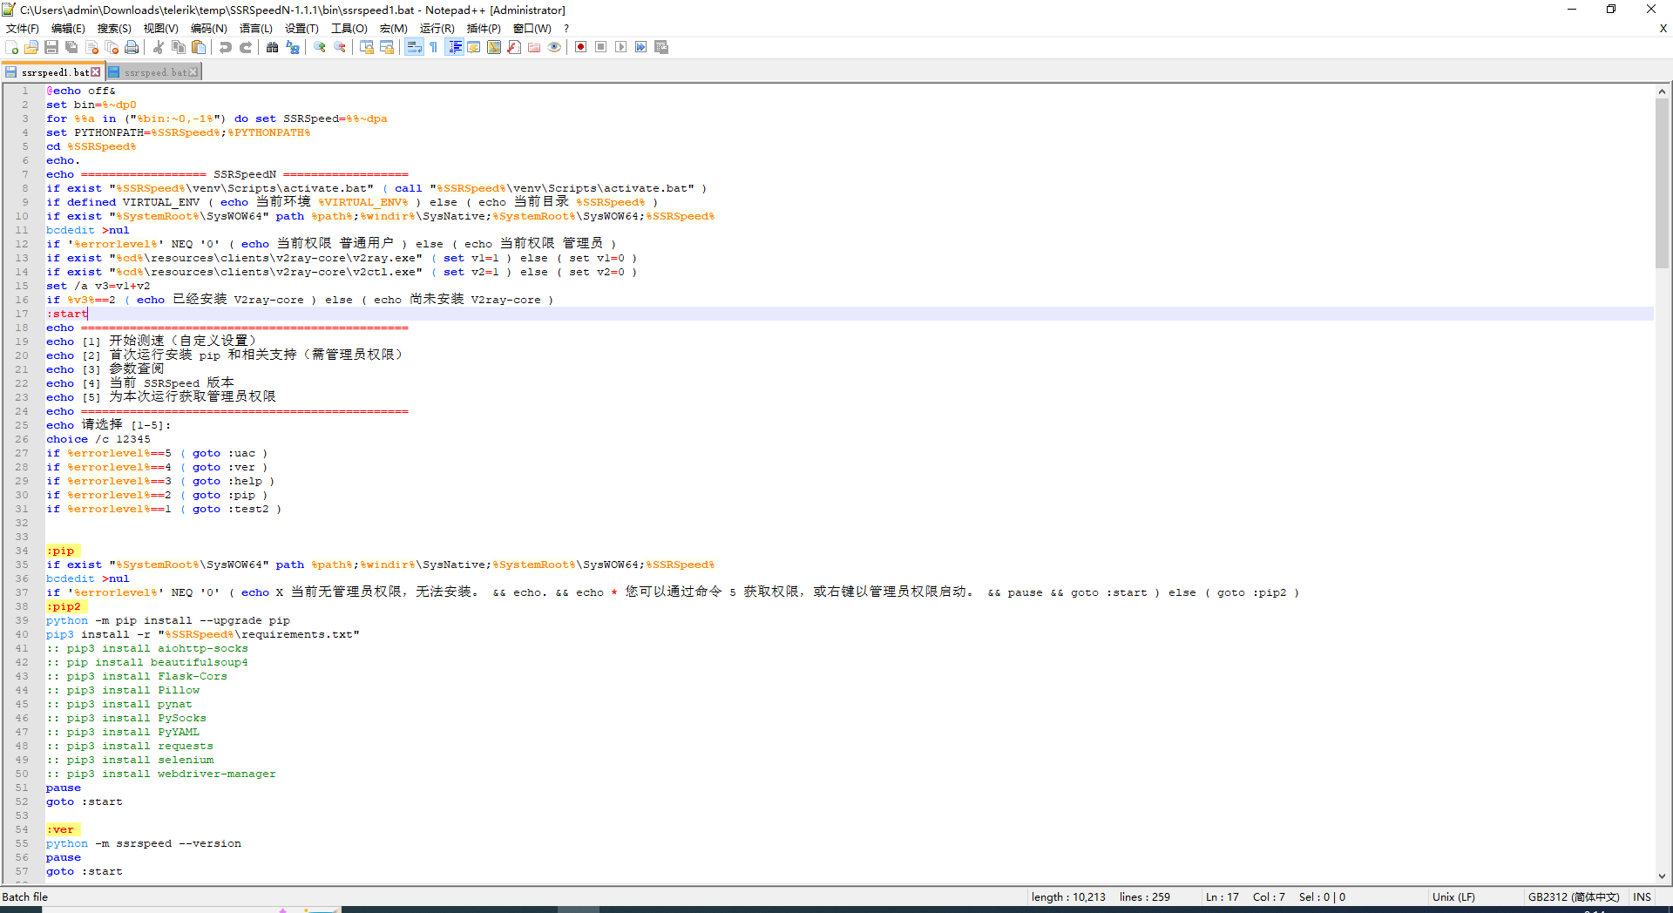This screenshot has width=1673, height=913.
Task: Print the document via the printer icon
Action: click(x=131, y=47)
